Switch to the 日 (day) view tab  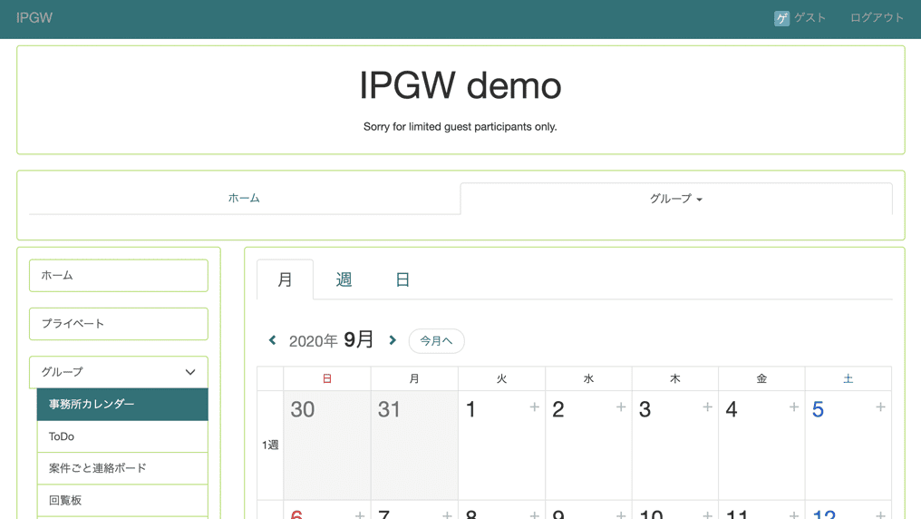pos(402,279)
